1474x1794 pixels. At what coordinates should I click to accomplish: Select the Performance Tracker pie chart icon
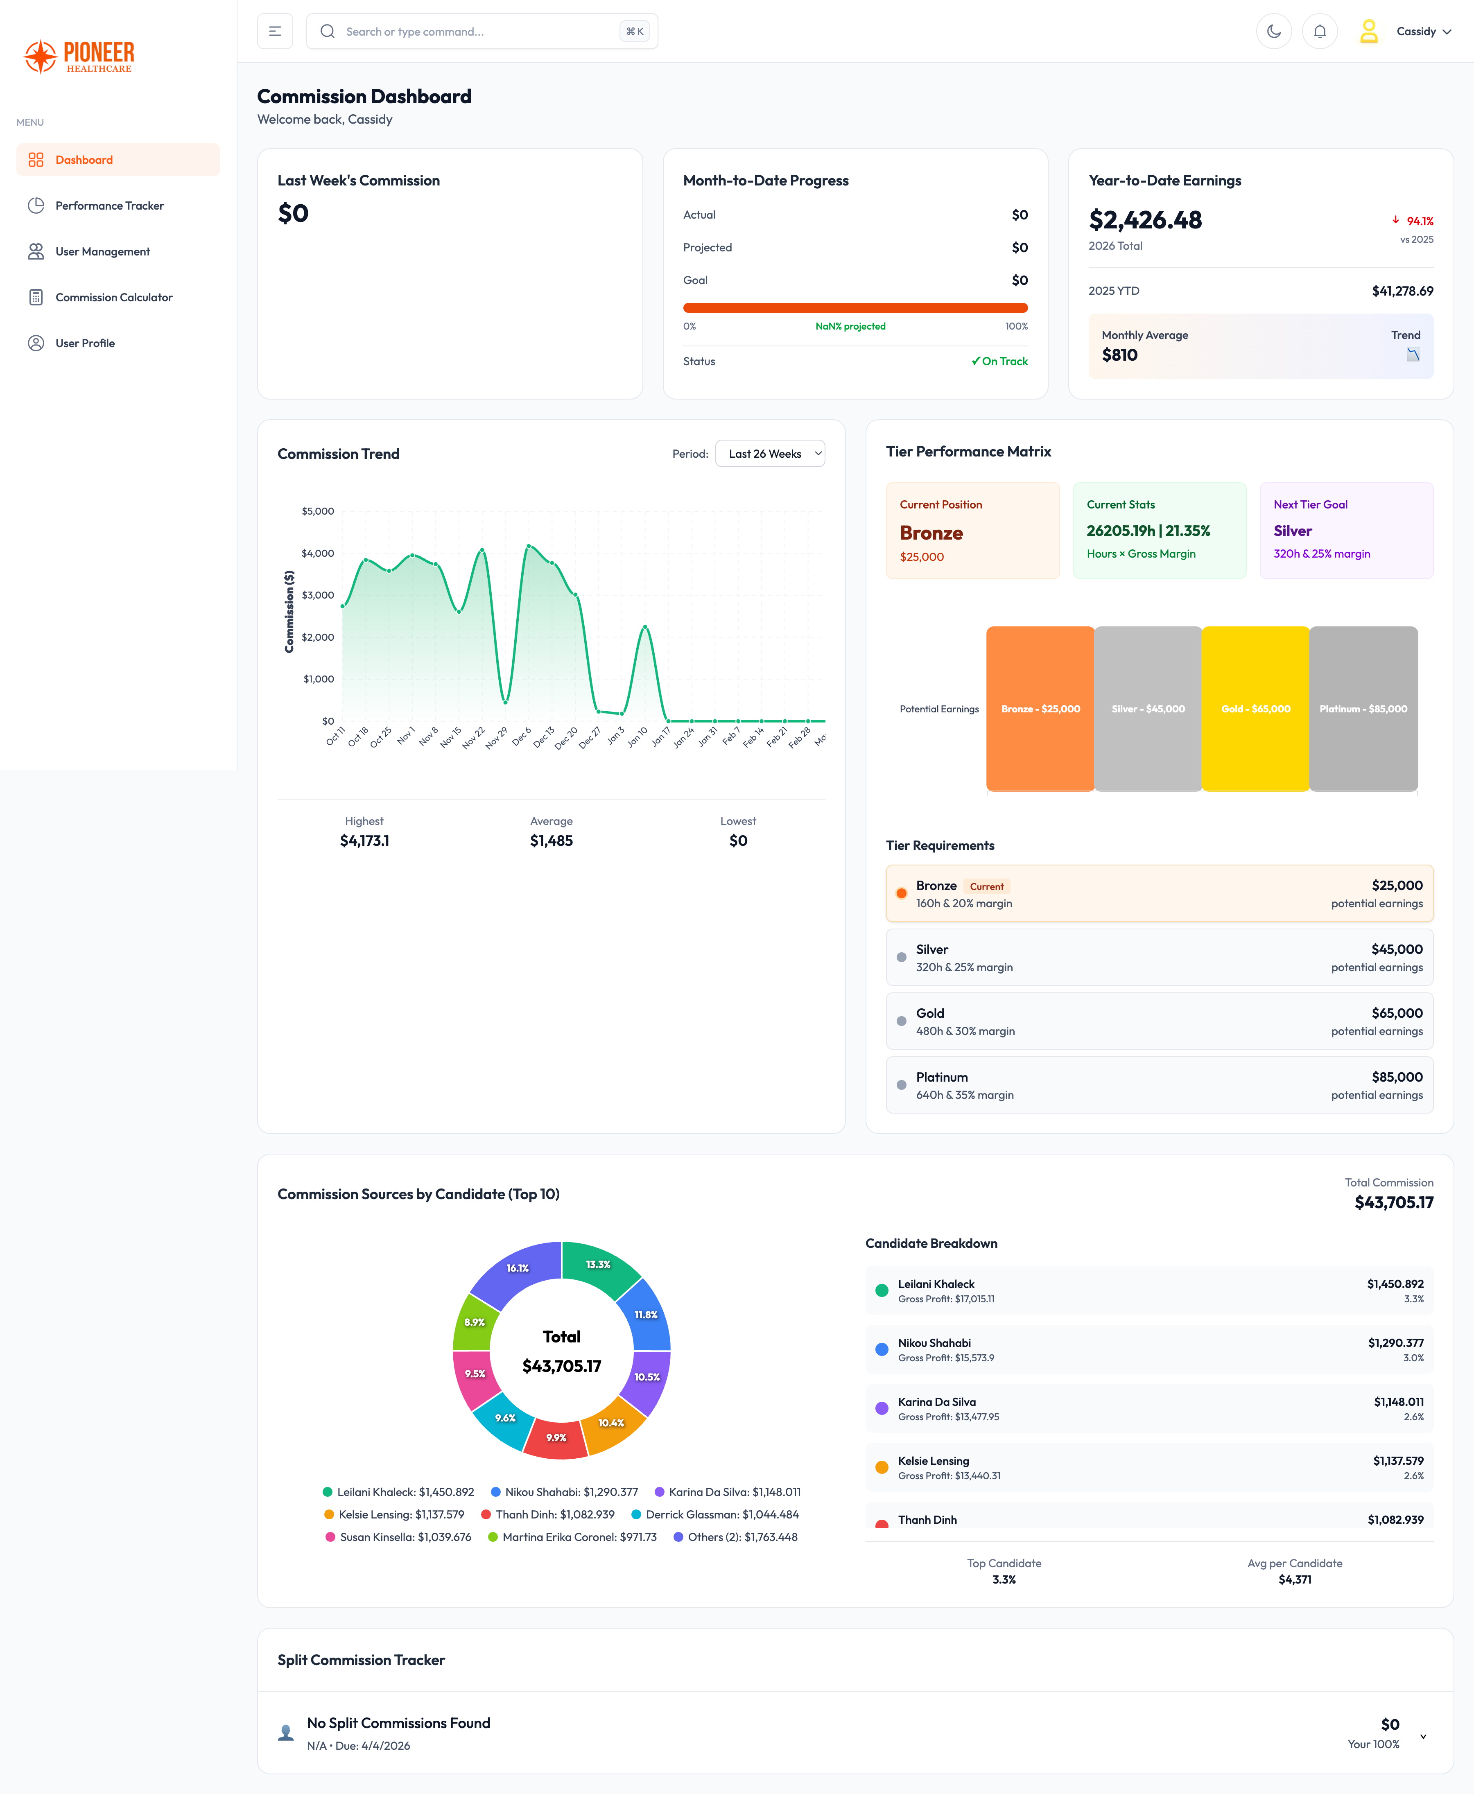click(36, 205)
